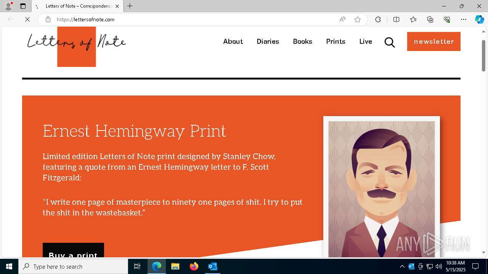Screen dimensions: 488x274
Task: Navigate to the Prints page
Action: pyautogui.click(x=336, y=41)
